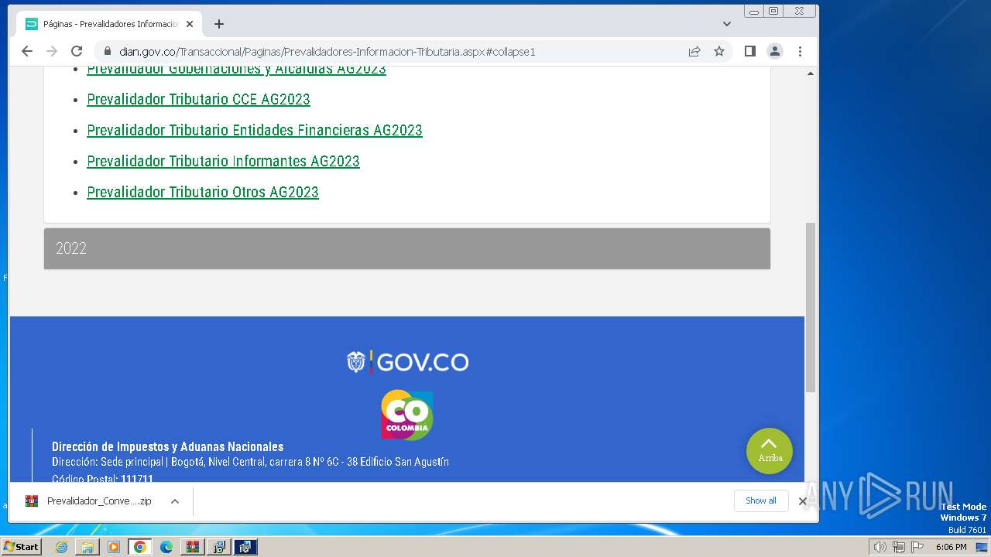Open Prevalidador Tributario Entidades Financieras AG2023
Viewport: 991px width, 557px height.
pos(255,130)
